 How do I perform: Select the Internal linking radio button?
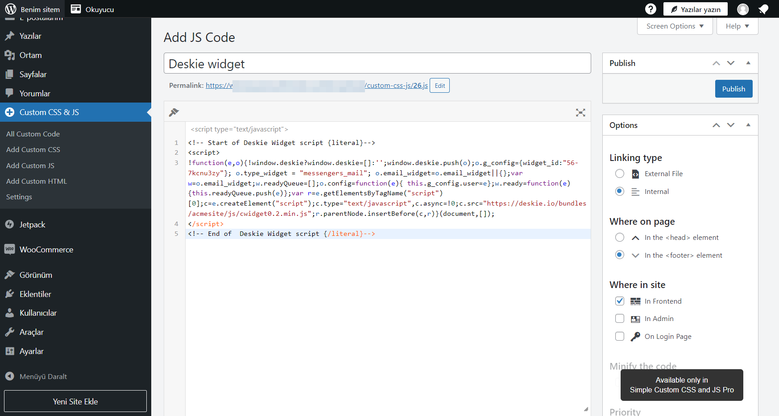point(620,191)
